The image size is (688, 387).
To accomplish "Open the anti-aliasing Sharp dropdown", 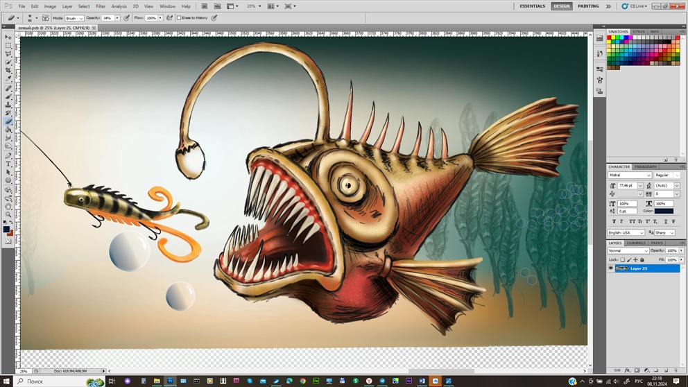I will [665, 232].
